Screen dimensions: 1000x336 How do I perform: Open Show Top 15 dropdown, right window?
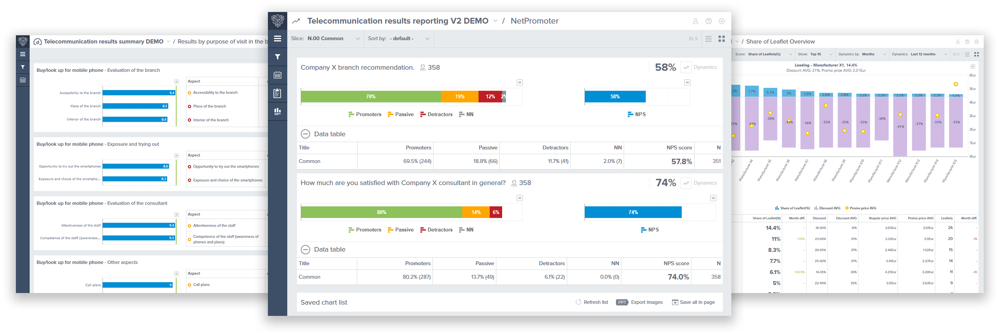point(815,54)
